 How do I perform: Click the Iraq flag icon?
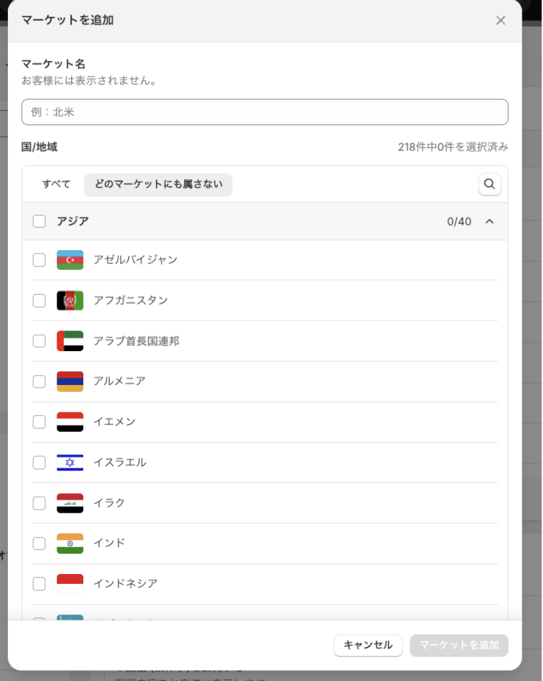pos(70,503)
